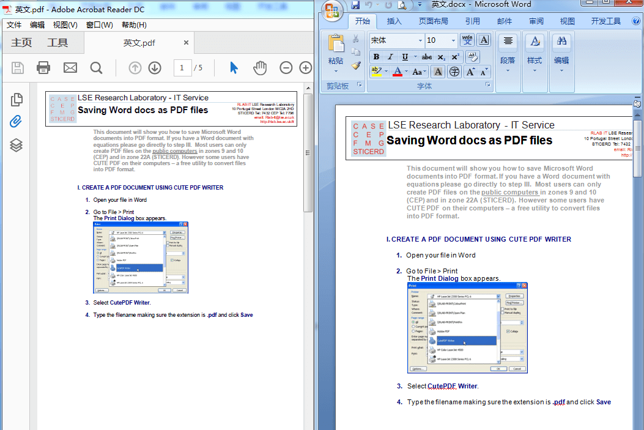Select the Format Painter brush in Word
The width and height of the screenshot is (644, 430).
pos(356,65)
